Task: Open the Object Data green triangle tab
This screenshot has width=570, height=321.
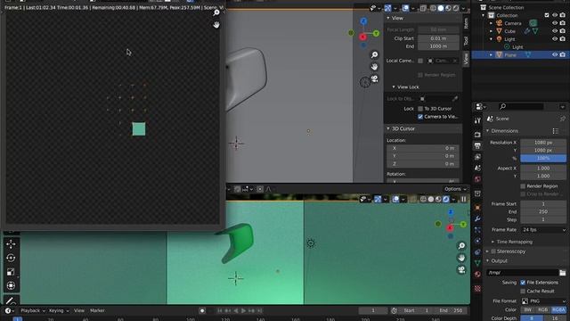Action: pyautogui.click(x=477, y=263)
